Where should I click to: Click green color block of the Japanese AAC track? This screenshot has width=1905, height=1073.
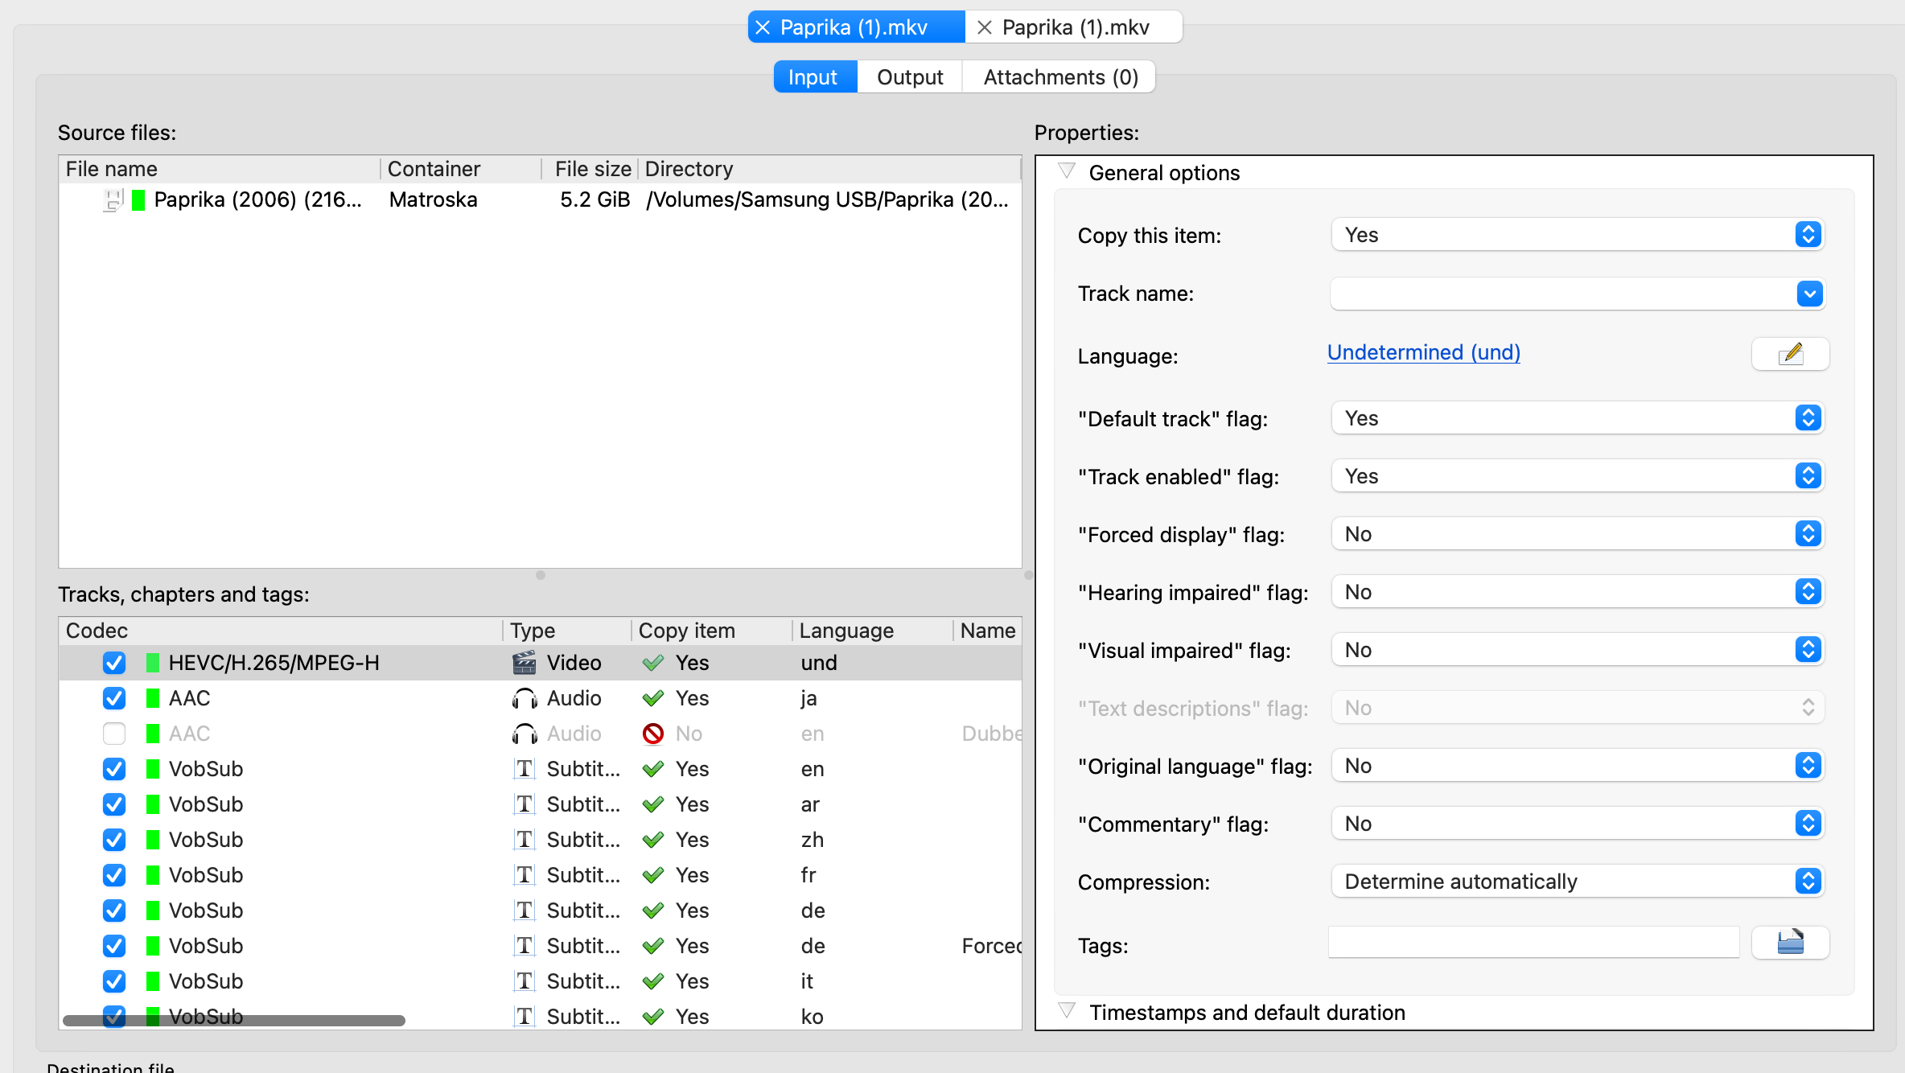point(152,698)
